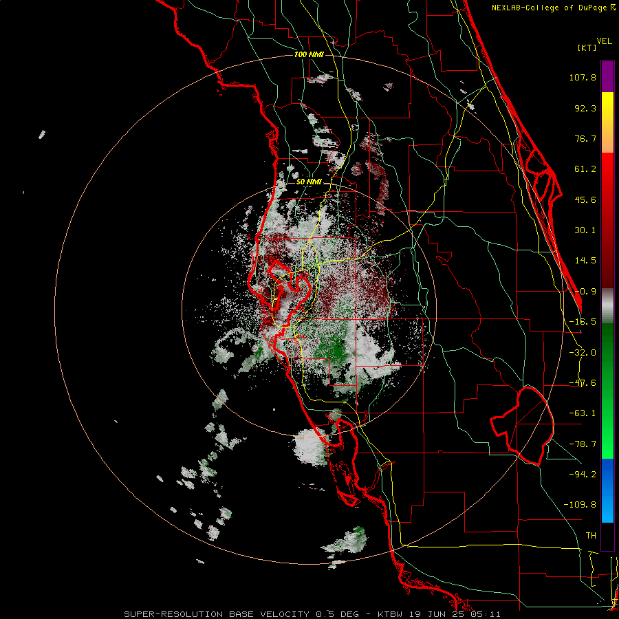
Task: Select the 30.1 legend value
Action: coord(585,230)
